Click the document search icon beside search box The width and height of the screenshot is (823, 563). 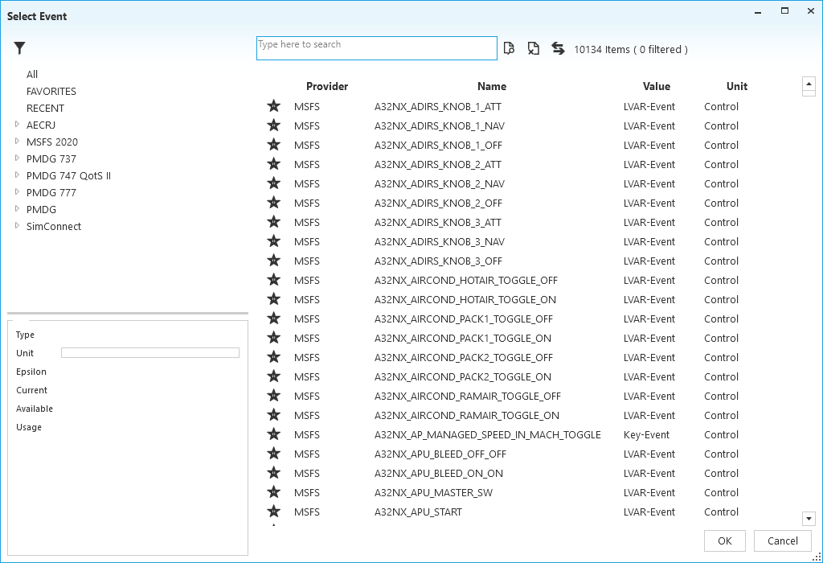pyautogui.click(x=509, y=49)
